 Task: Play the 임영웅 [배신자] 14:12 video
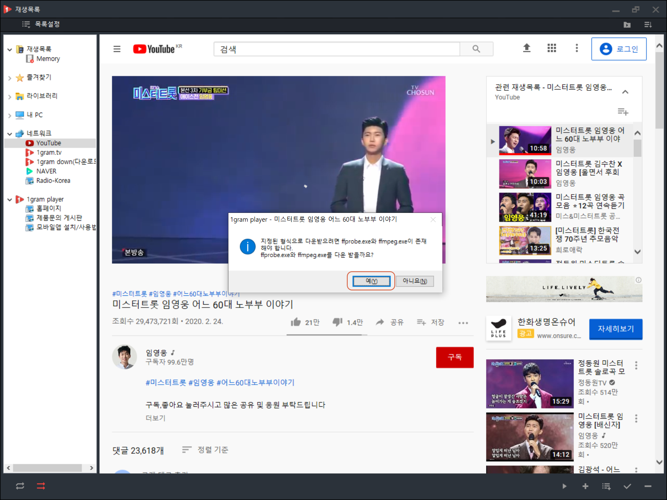530,437
